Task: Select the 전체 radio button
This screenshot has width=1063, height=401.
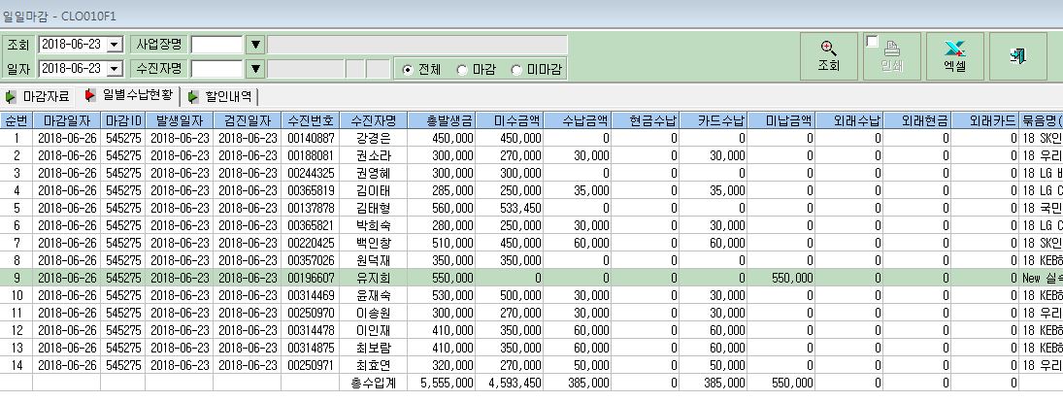Action: 408,69
